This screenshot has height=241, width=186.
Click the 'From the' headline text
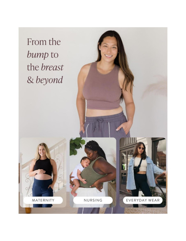click(x=44, y=42)
